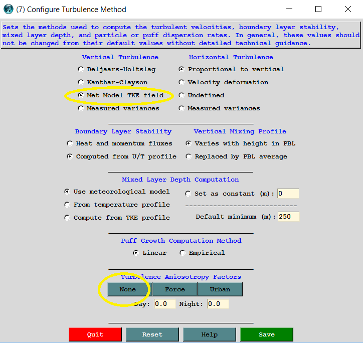Close the Configure Turbulence Method window

[348, 9]
